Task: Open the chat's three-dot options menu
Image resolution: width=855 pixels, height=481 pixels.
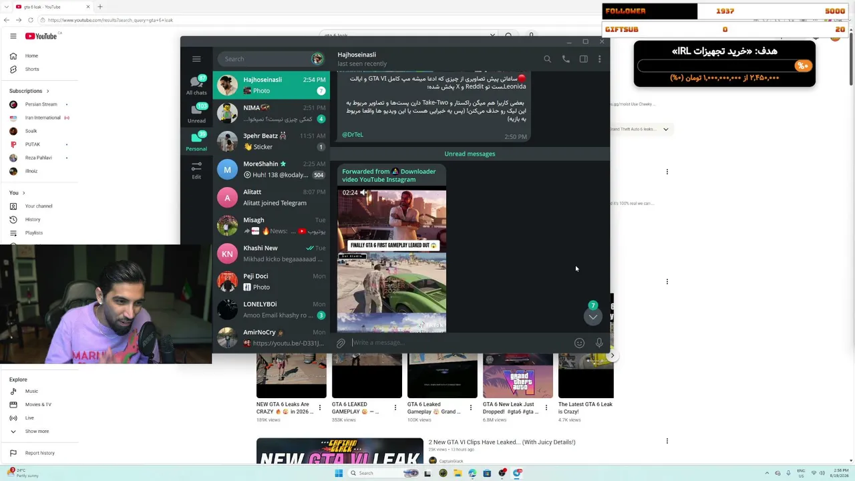Action: [599, 59]
